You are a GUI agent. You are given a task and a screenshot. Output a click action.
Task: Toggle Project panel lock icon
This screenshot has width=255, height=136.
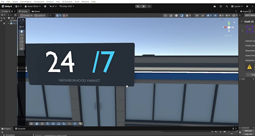coord(233,129)
